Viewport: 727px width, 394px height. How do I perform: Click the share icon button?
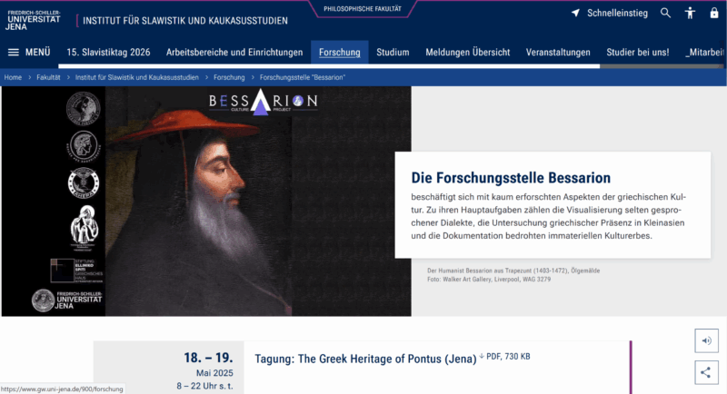(705, 371)
